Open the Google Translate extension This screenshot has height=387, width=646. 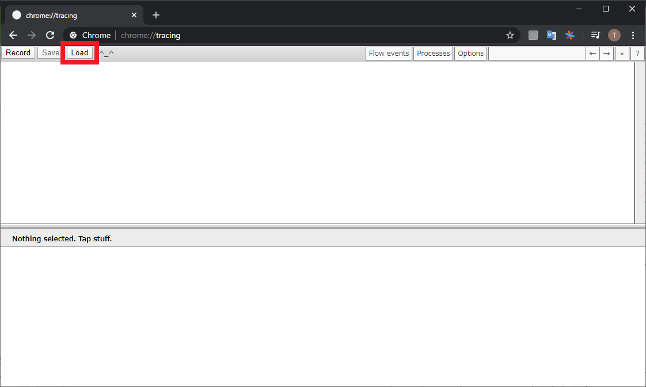point(551,36)
